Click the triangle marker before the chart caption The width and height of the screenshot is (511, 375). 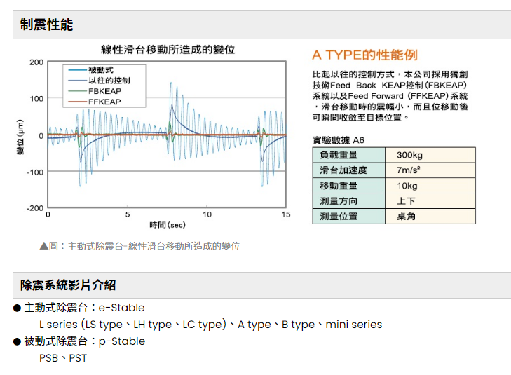44,246
